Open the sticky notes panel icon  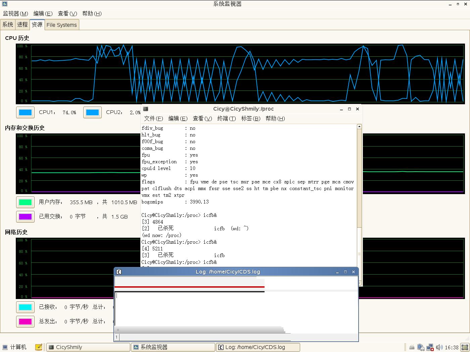[39, 347]
